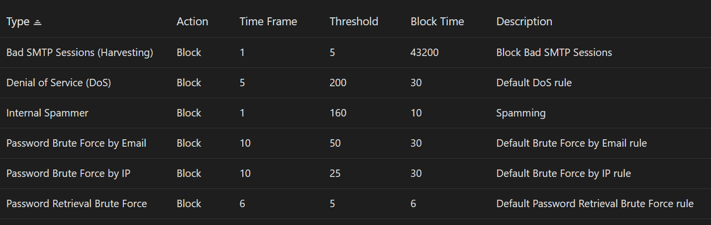This screenshot has height=225, width=711.
Task: Sort by the Description column header
Action: coord(524,22)
